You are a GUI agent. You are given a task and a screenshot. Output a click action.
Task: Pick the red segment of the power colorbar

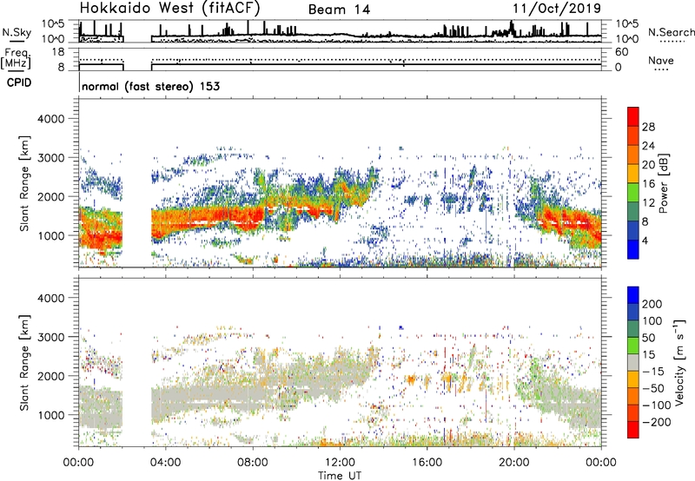pos(633,116)
